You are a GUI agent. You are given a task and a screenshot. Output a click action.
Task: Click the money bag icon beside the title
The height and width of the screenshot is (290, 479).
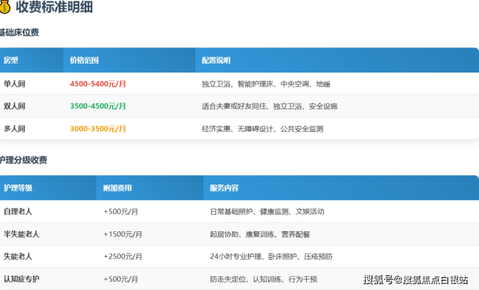coord(5,8)
